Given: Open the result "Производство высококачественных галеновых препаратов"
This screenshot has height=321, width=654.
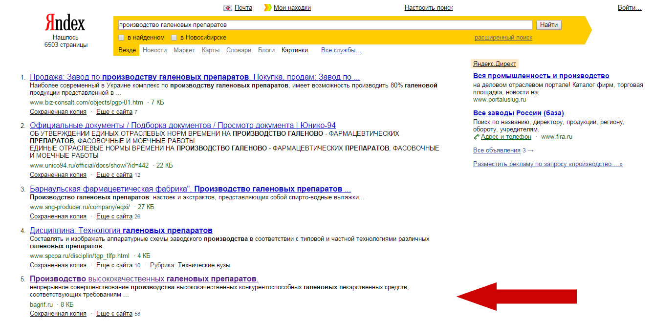Looking at the screenshot, I should pyautogui.click(x=144, y=278).
